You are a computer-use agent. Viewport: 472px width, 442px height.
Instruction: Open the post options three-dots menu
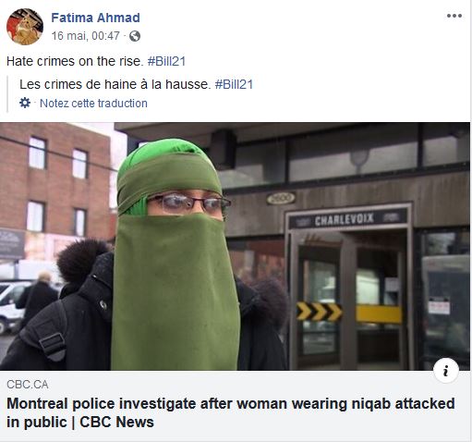454,16
